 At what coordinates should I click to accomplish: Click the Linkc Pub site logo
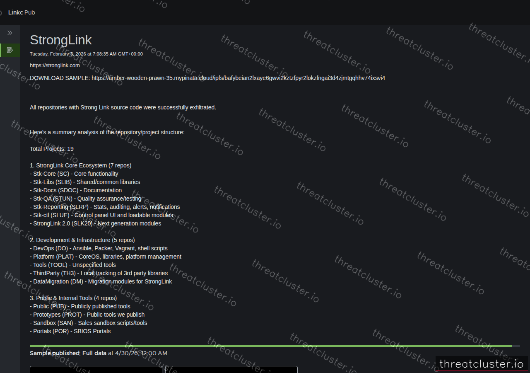pyautogui.click(x=22, y=12)
